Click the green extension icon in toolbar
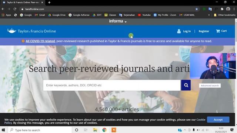Screen dimensions: 237x133 coord(204,9)
